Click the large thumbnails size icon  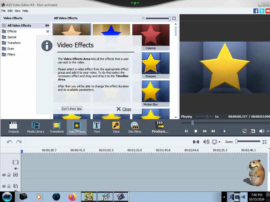tap(174, 18)
